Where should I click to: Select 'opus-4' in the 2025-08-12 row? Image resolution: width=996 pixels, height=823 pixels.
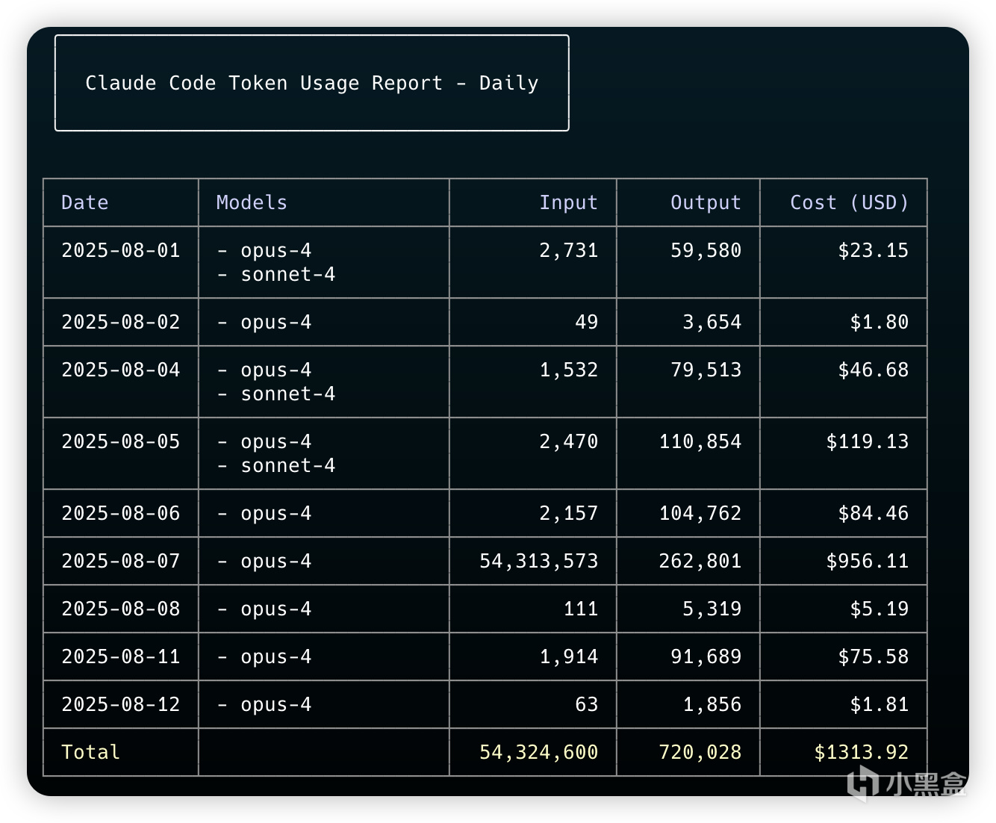(276, 705)
